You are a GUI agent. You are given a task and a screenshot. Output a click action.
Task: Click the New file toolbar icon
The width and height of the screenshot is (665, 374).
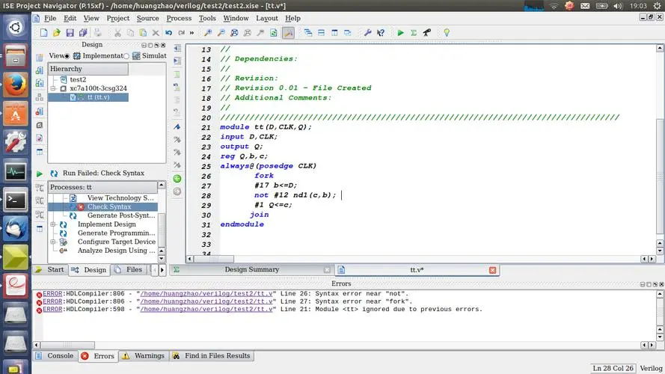[x=44, y=33]
